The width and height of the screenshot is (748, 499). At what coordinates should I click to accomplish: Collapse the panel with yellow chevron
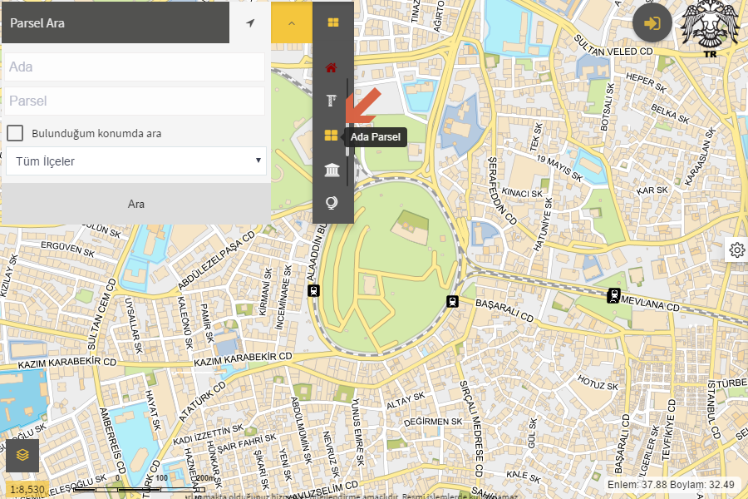coord(292,23)
